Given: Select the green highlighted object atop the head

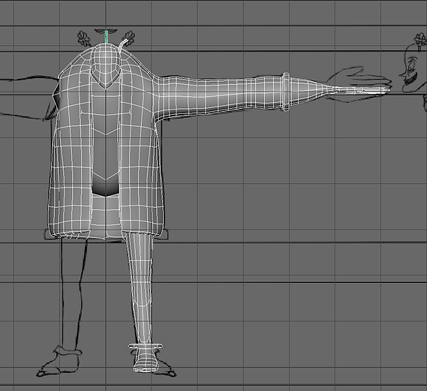Looking at the screenshot, I should [x=107, y=37].
